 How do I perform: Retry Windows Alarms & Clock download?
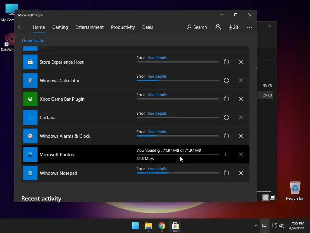coord(226,136)
